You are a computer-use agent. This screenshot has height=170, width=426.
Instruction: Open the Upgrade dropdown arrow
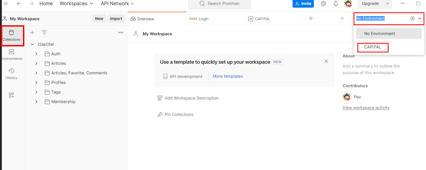(x=387, y=4)
